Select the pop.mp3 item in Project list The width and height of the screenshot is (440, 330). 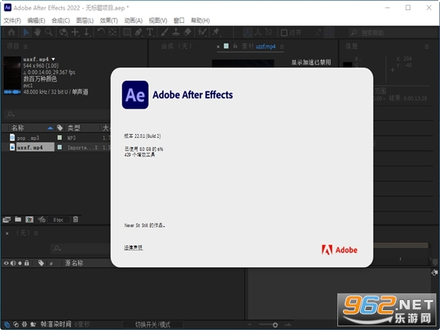[x=28, y=138]
